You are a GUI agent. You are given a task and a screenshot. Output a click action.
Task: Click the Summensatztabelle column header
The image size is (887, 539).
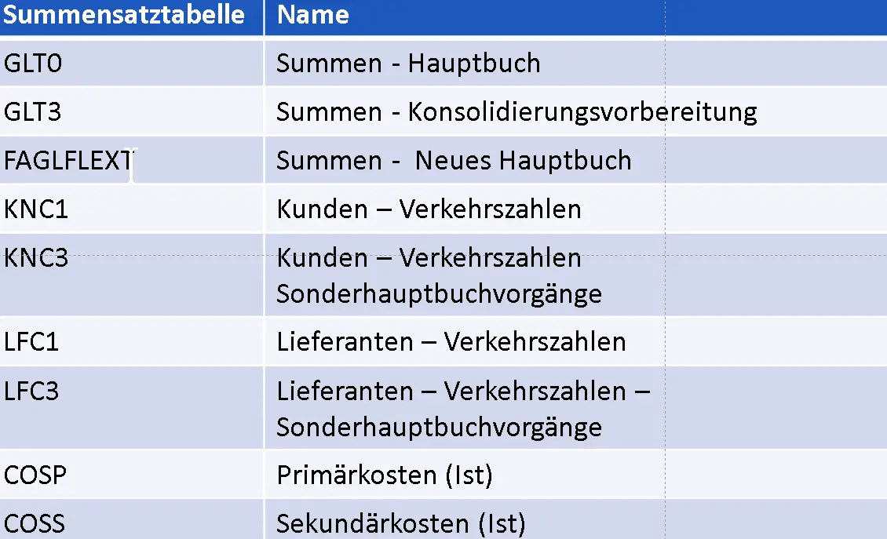tap(124, 15)
